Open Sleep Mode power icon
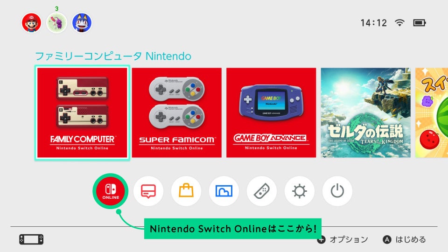The image size is (448, 252). click(337, 191)
